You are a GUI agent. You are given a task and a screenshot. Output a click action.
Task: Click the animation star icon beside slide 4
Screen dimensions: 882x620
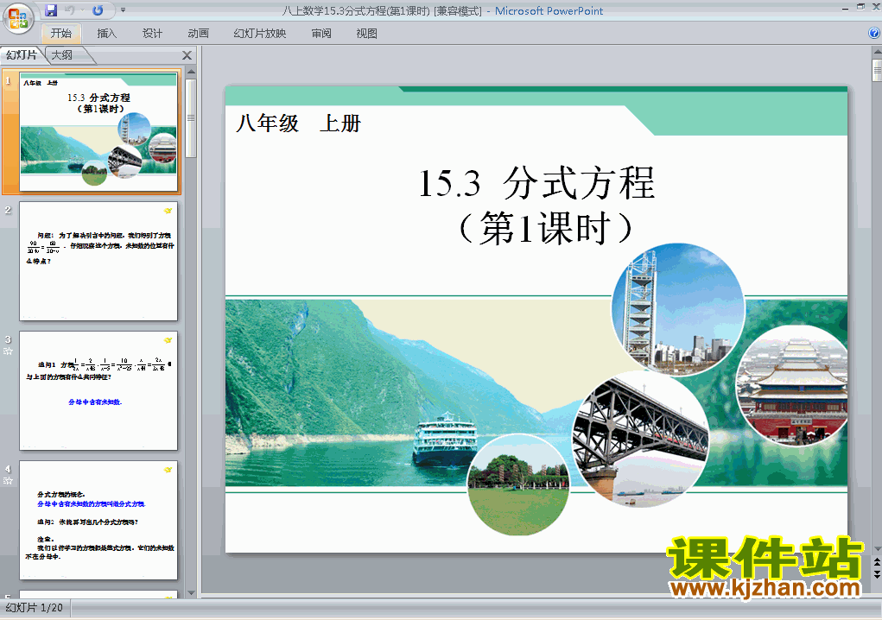tap(8, 481)
